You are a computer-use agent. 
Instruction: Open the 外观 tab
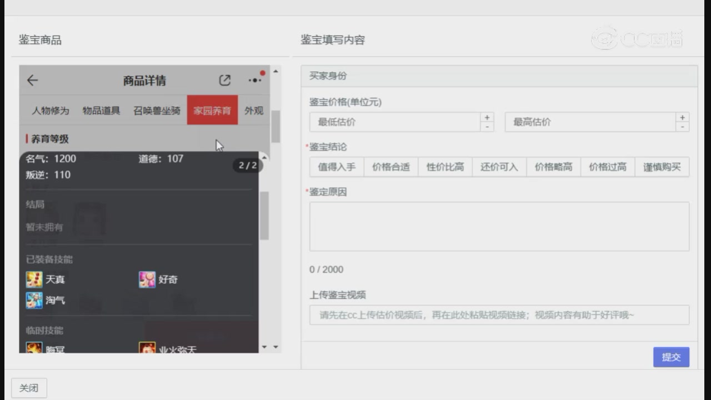tap(254, 110)
